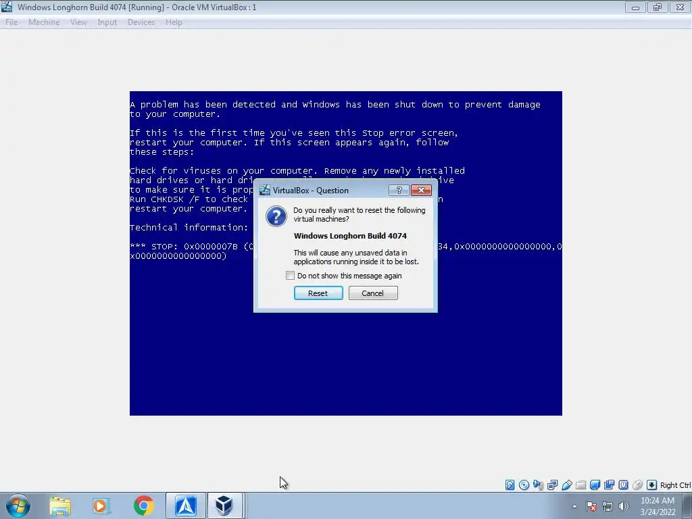
Task: Open the Input menu
Action: coord(107,22)
